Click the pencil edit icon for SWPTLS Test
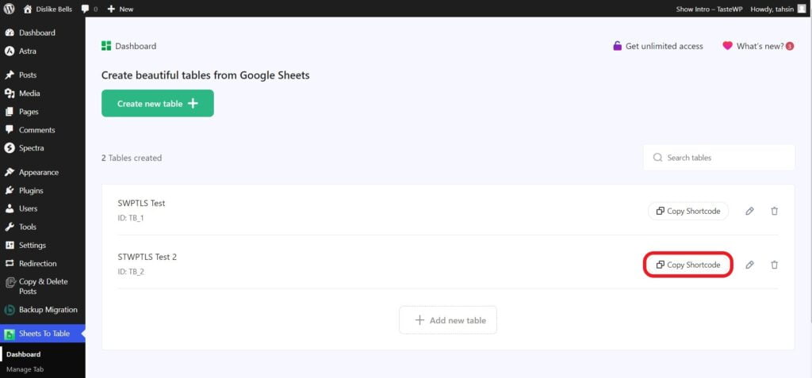This screenshot has height=378, width=812. [749, 212]
